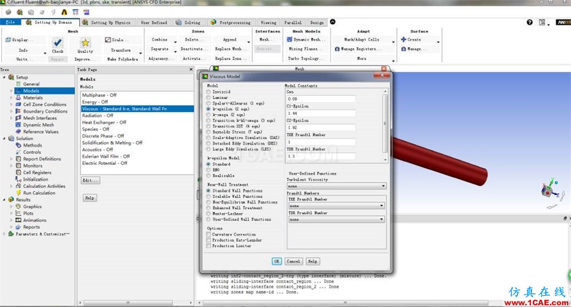Click the Model Constants scrollbar
This screenshot has height=307, width=571.
[x=385, y=124]
